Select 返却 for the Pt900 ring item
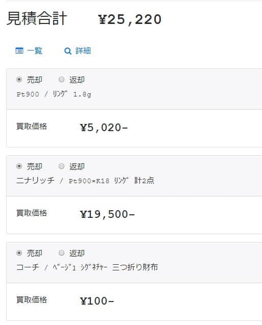This screenshot has width=262, height=325. pos(61,80)
